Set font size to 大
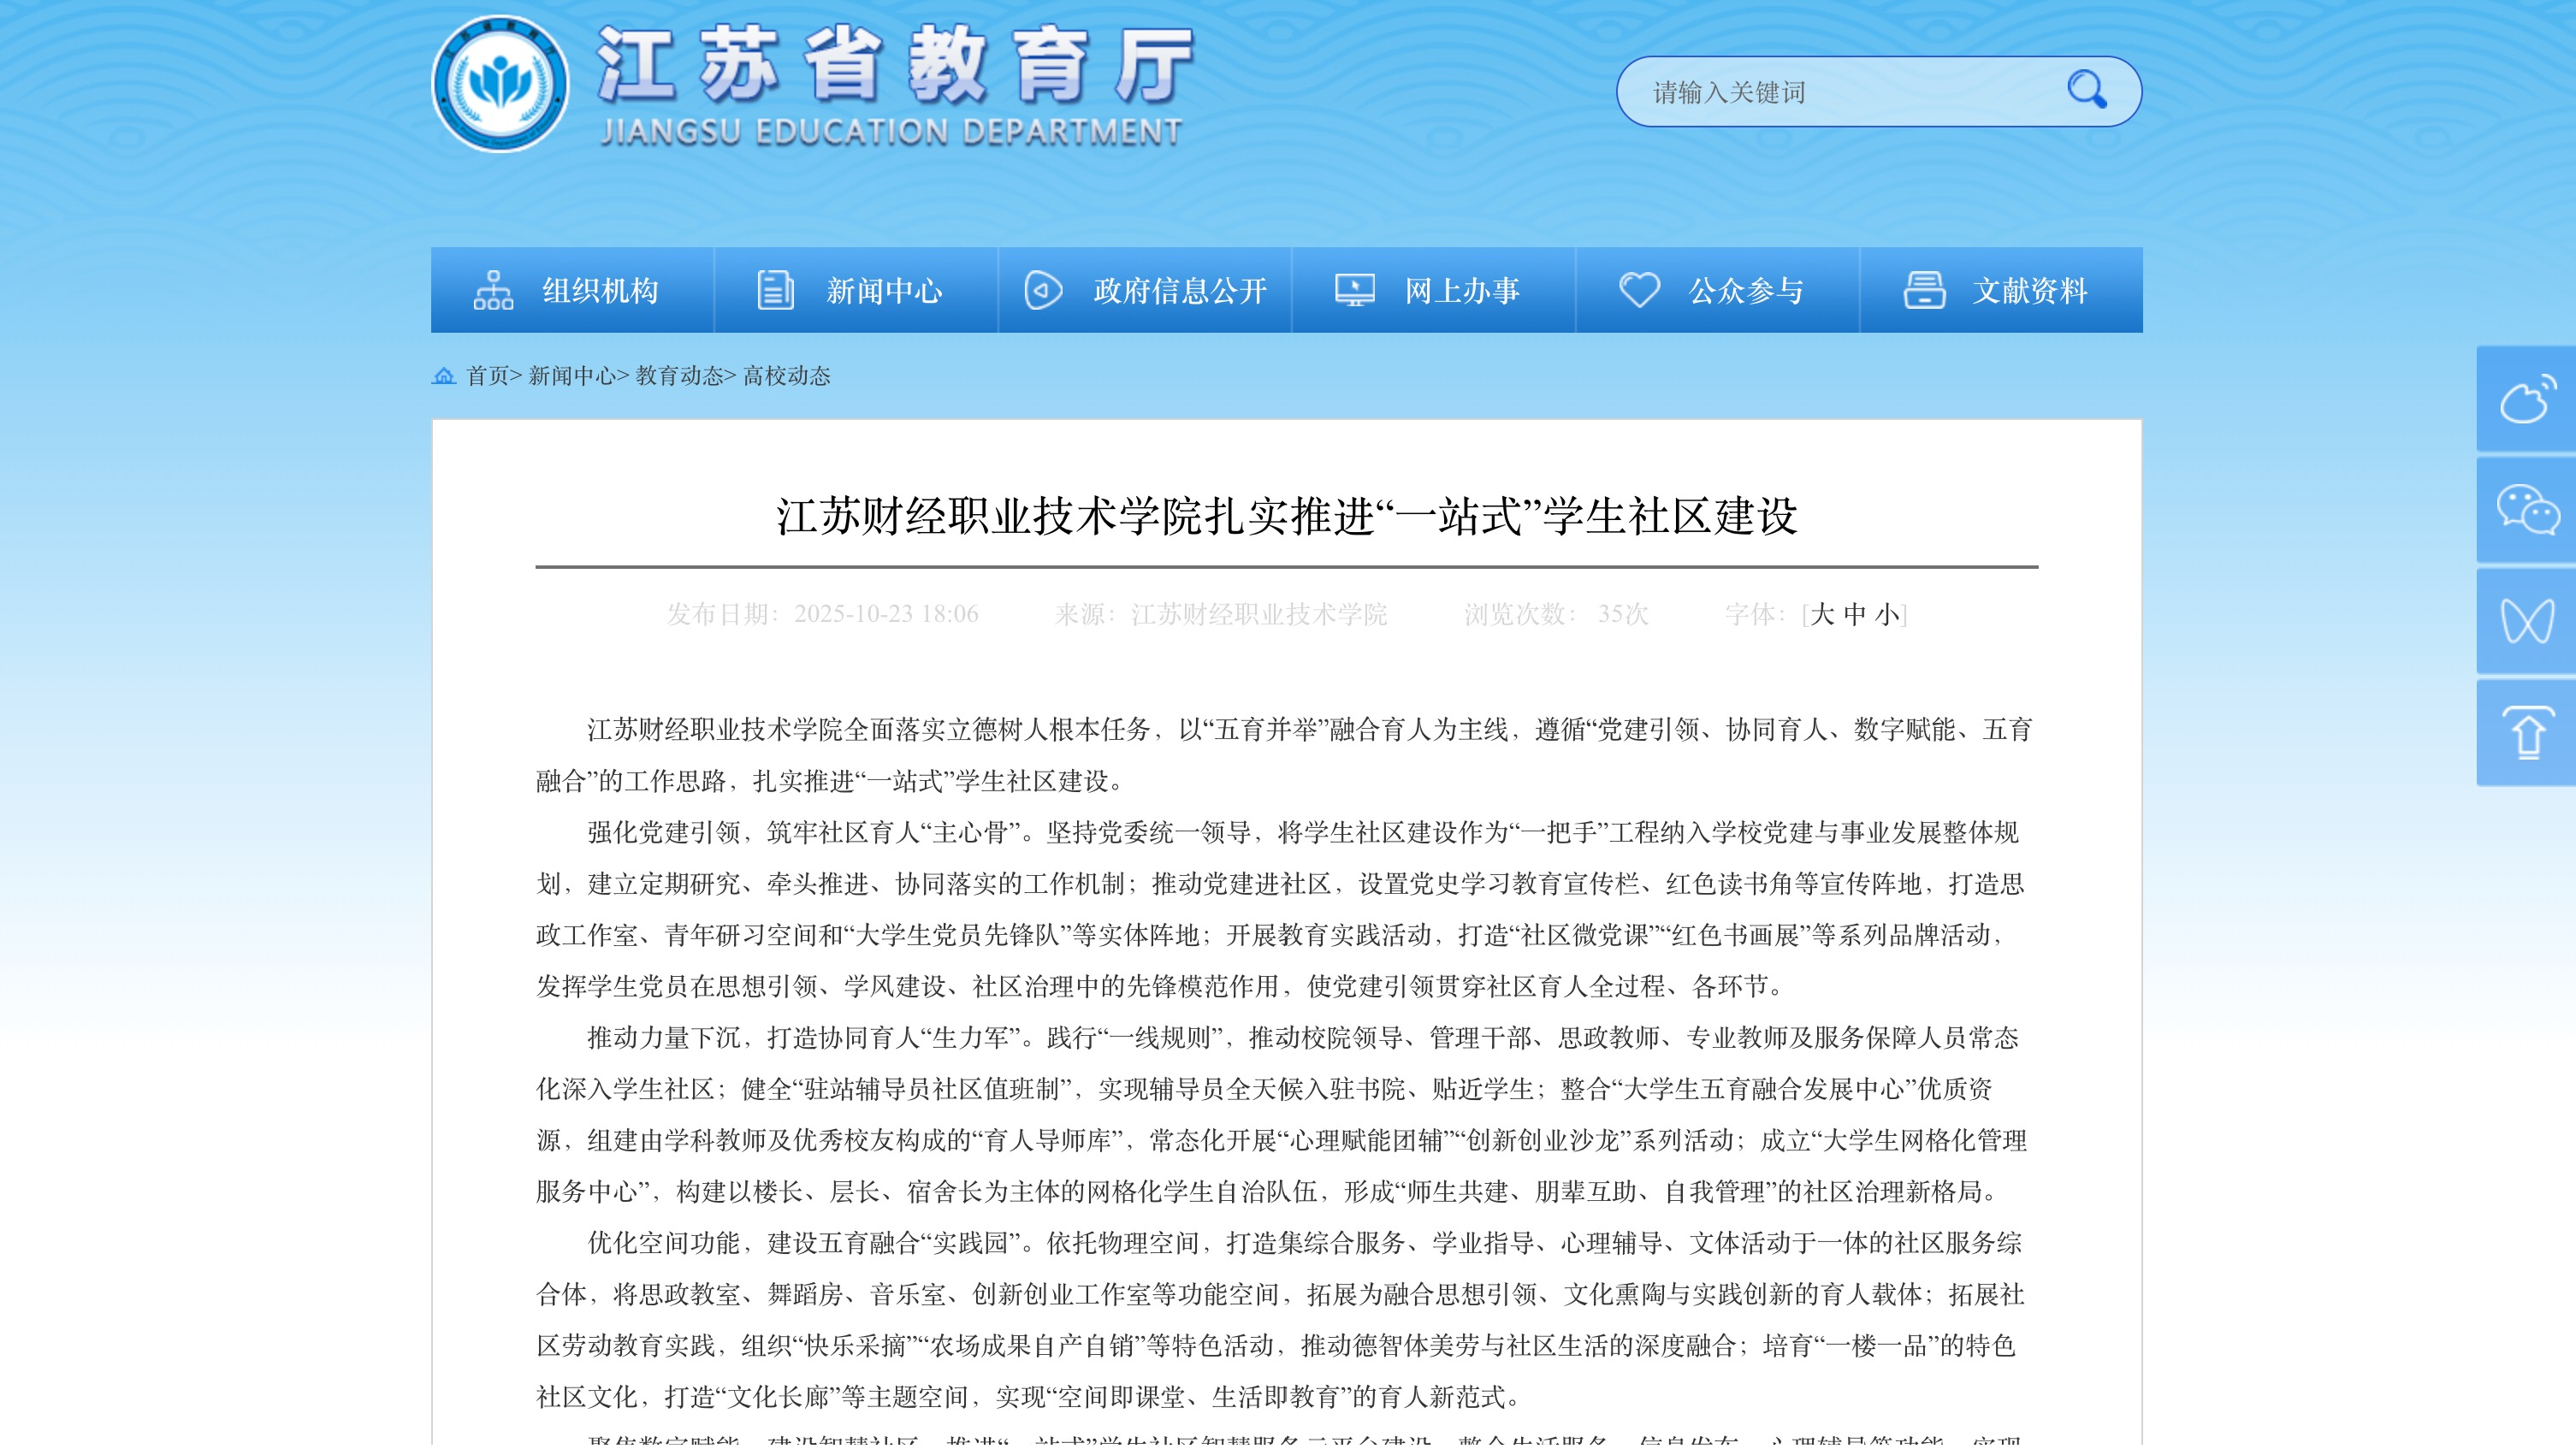Viewport: 2576px width, 1449px height. point(1822,614)
